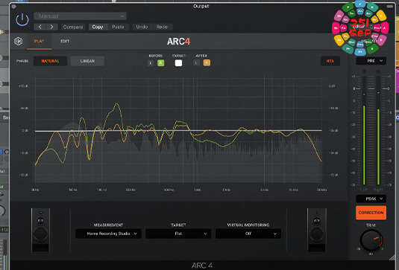This screenshot has width=399, height=270.
Task: Open the MEASUREMENT Home Recording Studio dropdown
Action: click(108, 234)
